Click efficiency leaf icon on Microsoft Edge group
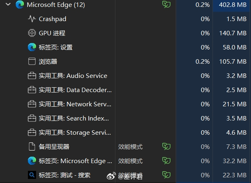Screen dimensions: 251x183 (x=166, y=4)
